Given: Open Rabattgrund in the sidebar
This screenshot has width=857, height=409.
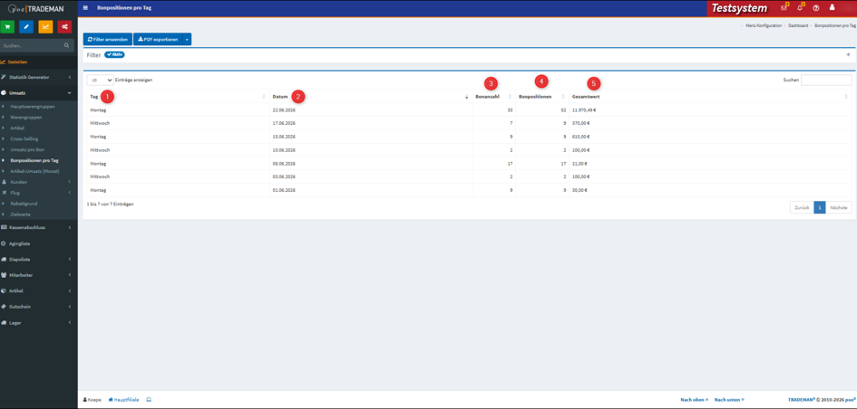Looking at the screenshot, I should tap(24, 204).
